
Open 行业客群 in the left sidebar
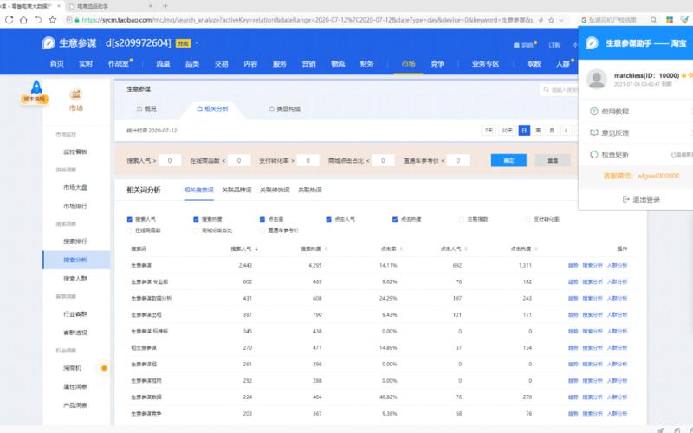(75, 314)
